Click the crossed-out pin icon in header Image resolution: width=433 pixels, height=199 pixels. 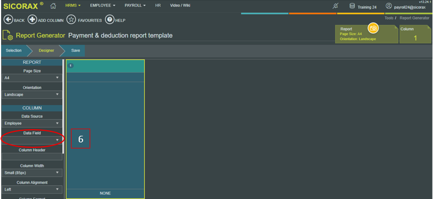pyautogui.click(x=335, y=6)
